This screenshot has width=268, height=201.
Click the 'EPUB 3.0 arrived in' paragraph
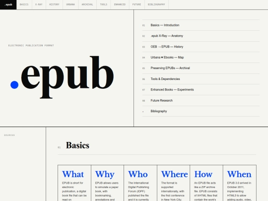tap(239, 191)
